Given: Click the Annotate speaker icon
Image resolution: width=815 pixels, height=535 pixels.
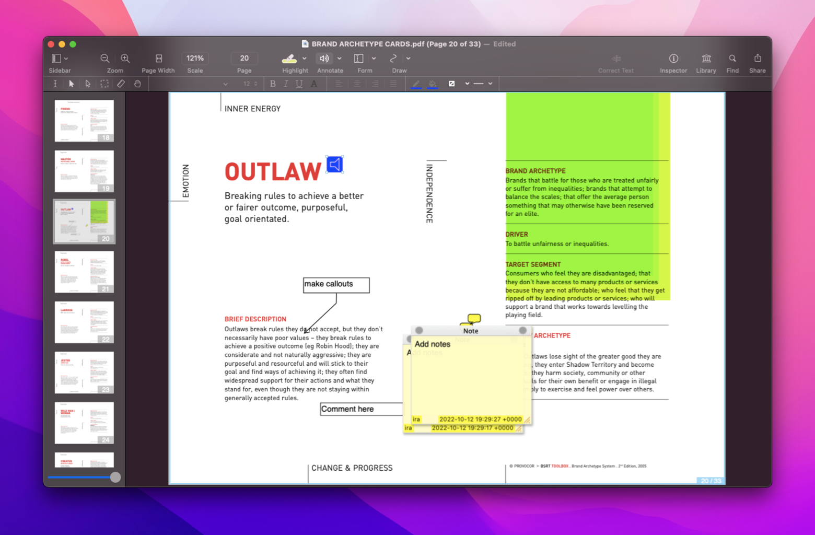Looking at the screenshot, I should (323, 59).
